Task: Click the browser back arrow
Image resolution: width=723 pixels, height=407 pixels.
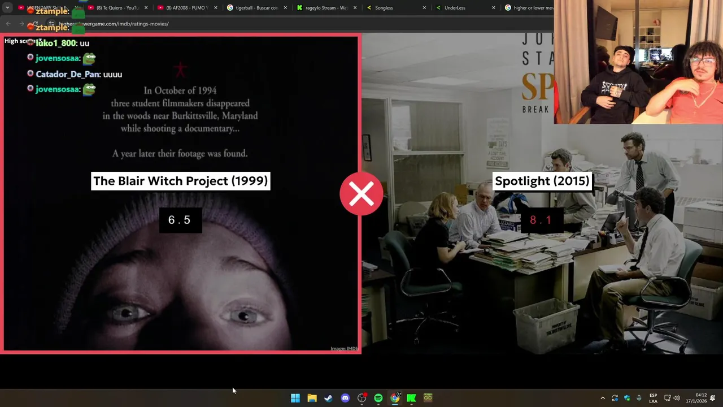Action: pos(8,24)
